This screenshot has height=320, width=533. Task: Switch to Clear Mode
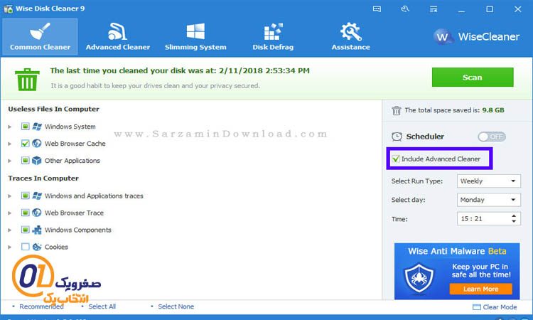(495, 307)
